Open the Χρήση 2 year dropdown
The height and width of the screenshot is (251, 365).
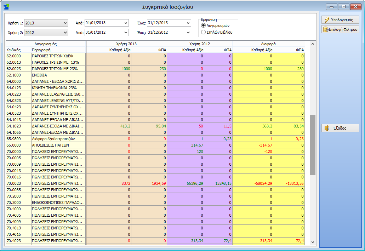65,33
